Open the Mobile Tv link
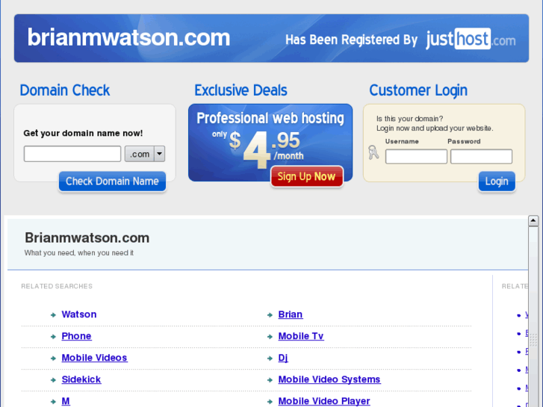The width and height of the screenshot is (543, 407). (x=301, y=336)
